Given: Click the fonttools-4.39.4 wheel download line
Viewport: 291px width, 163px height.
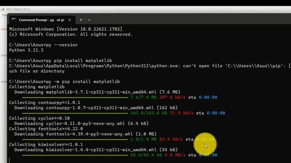Looking at the screenshot, I should 85,134.
